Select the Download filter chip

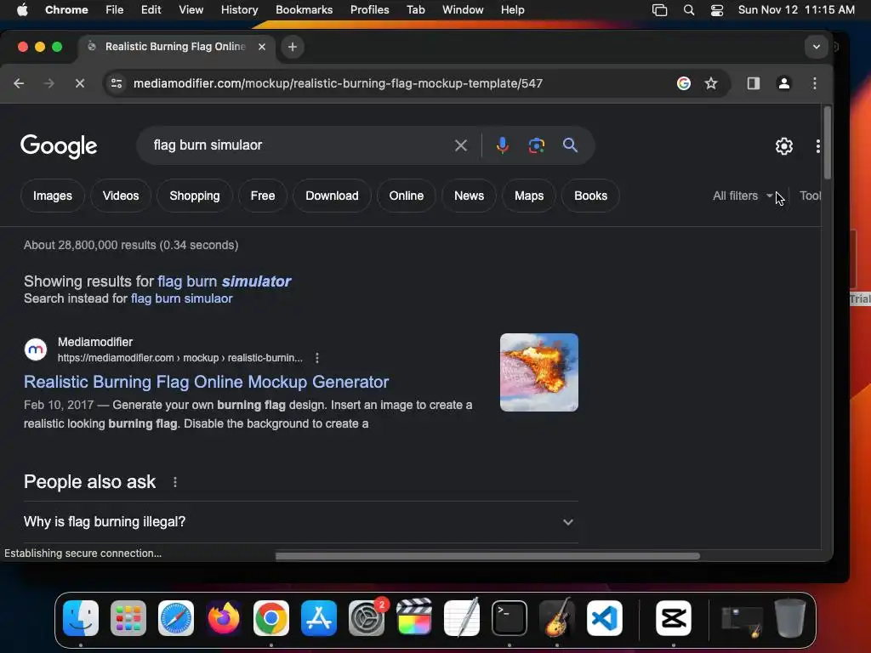tap(332, 196)
